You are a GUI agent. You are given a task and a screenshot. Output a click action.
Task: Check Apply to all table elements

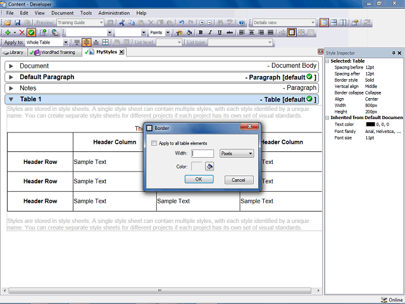[154, 143]
